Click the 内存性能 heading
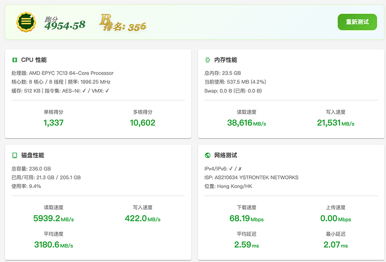The width and height of the screenshot is (386, 262). click(x=225, y=60)
